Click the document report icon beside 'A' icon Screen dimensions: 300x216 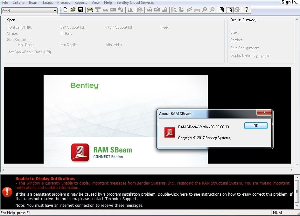point(221,10)
